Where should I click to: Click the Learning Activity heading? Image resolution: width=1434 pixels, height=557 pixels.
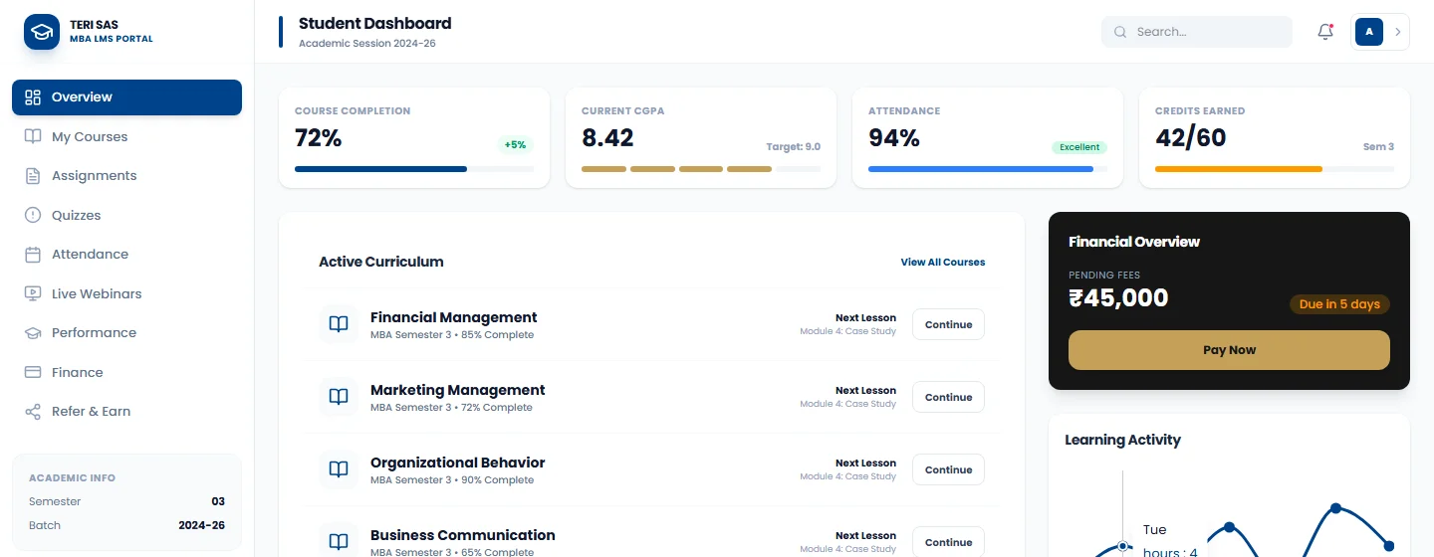point(1122,440)
